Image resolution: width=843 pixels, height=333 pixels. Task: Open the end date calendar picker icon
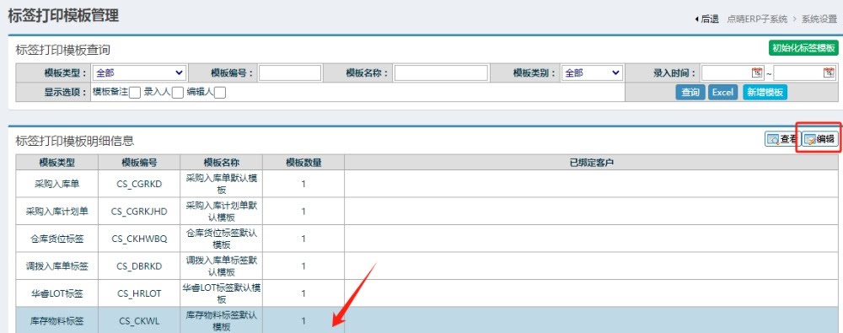pyautogui.click(x=829, y=73)
